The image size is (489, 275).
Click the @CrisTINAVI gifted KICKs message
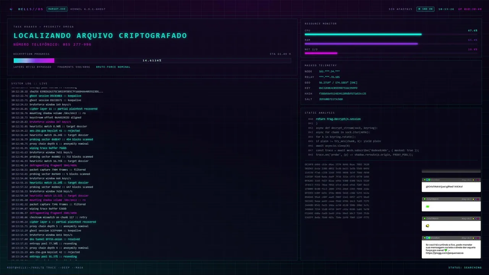tap(444, 186)
